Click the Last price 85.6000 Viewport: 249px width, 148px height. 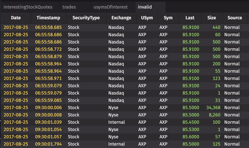coord(191,137)
